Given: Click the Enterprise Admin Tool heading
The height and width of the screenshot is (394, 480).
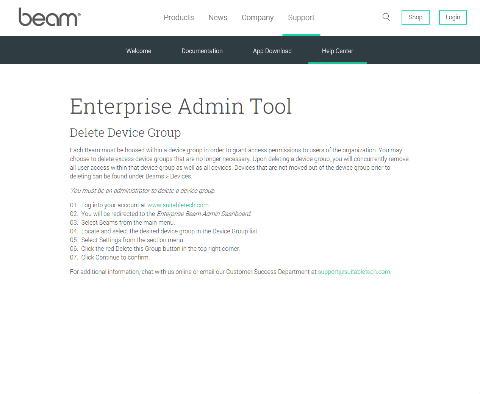Looking at the screenshot, I should click(181, 106).
